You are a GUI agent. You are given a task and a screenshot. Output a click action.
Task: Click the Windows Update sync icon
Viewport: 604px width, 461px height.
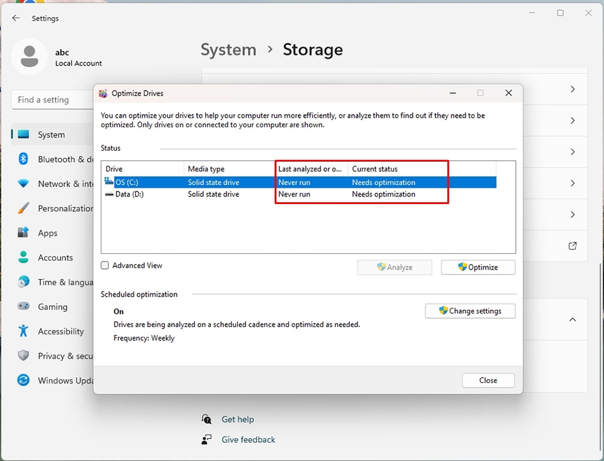click(x=23, y=380)
